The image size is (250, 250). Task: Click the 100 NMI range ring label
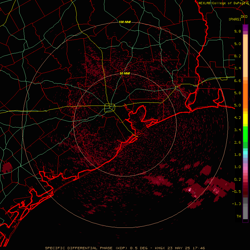click(x=125, y=22)
